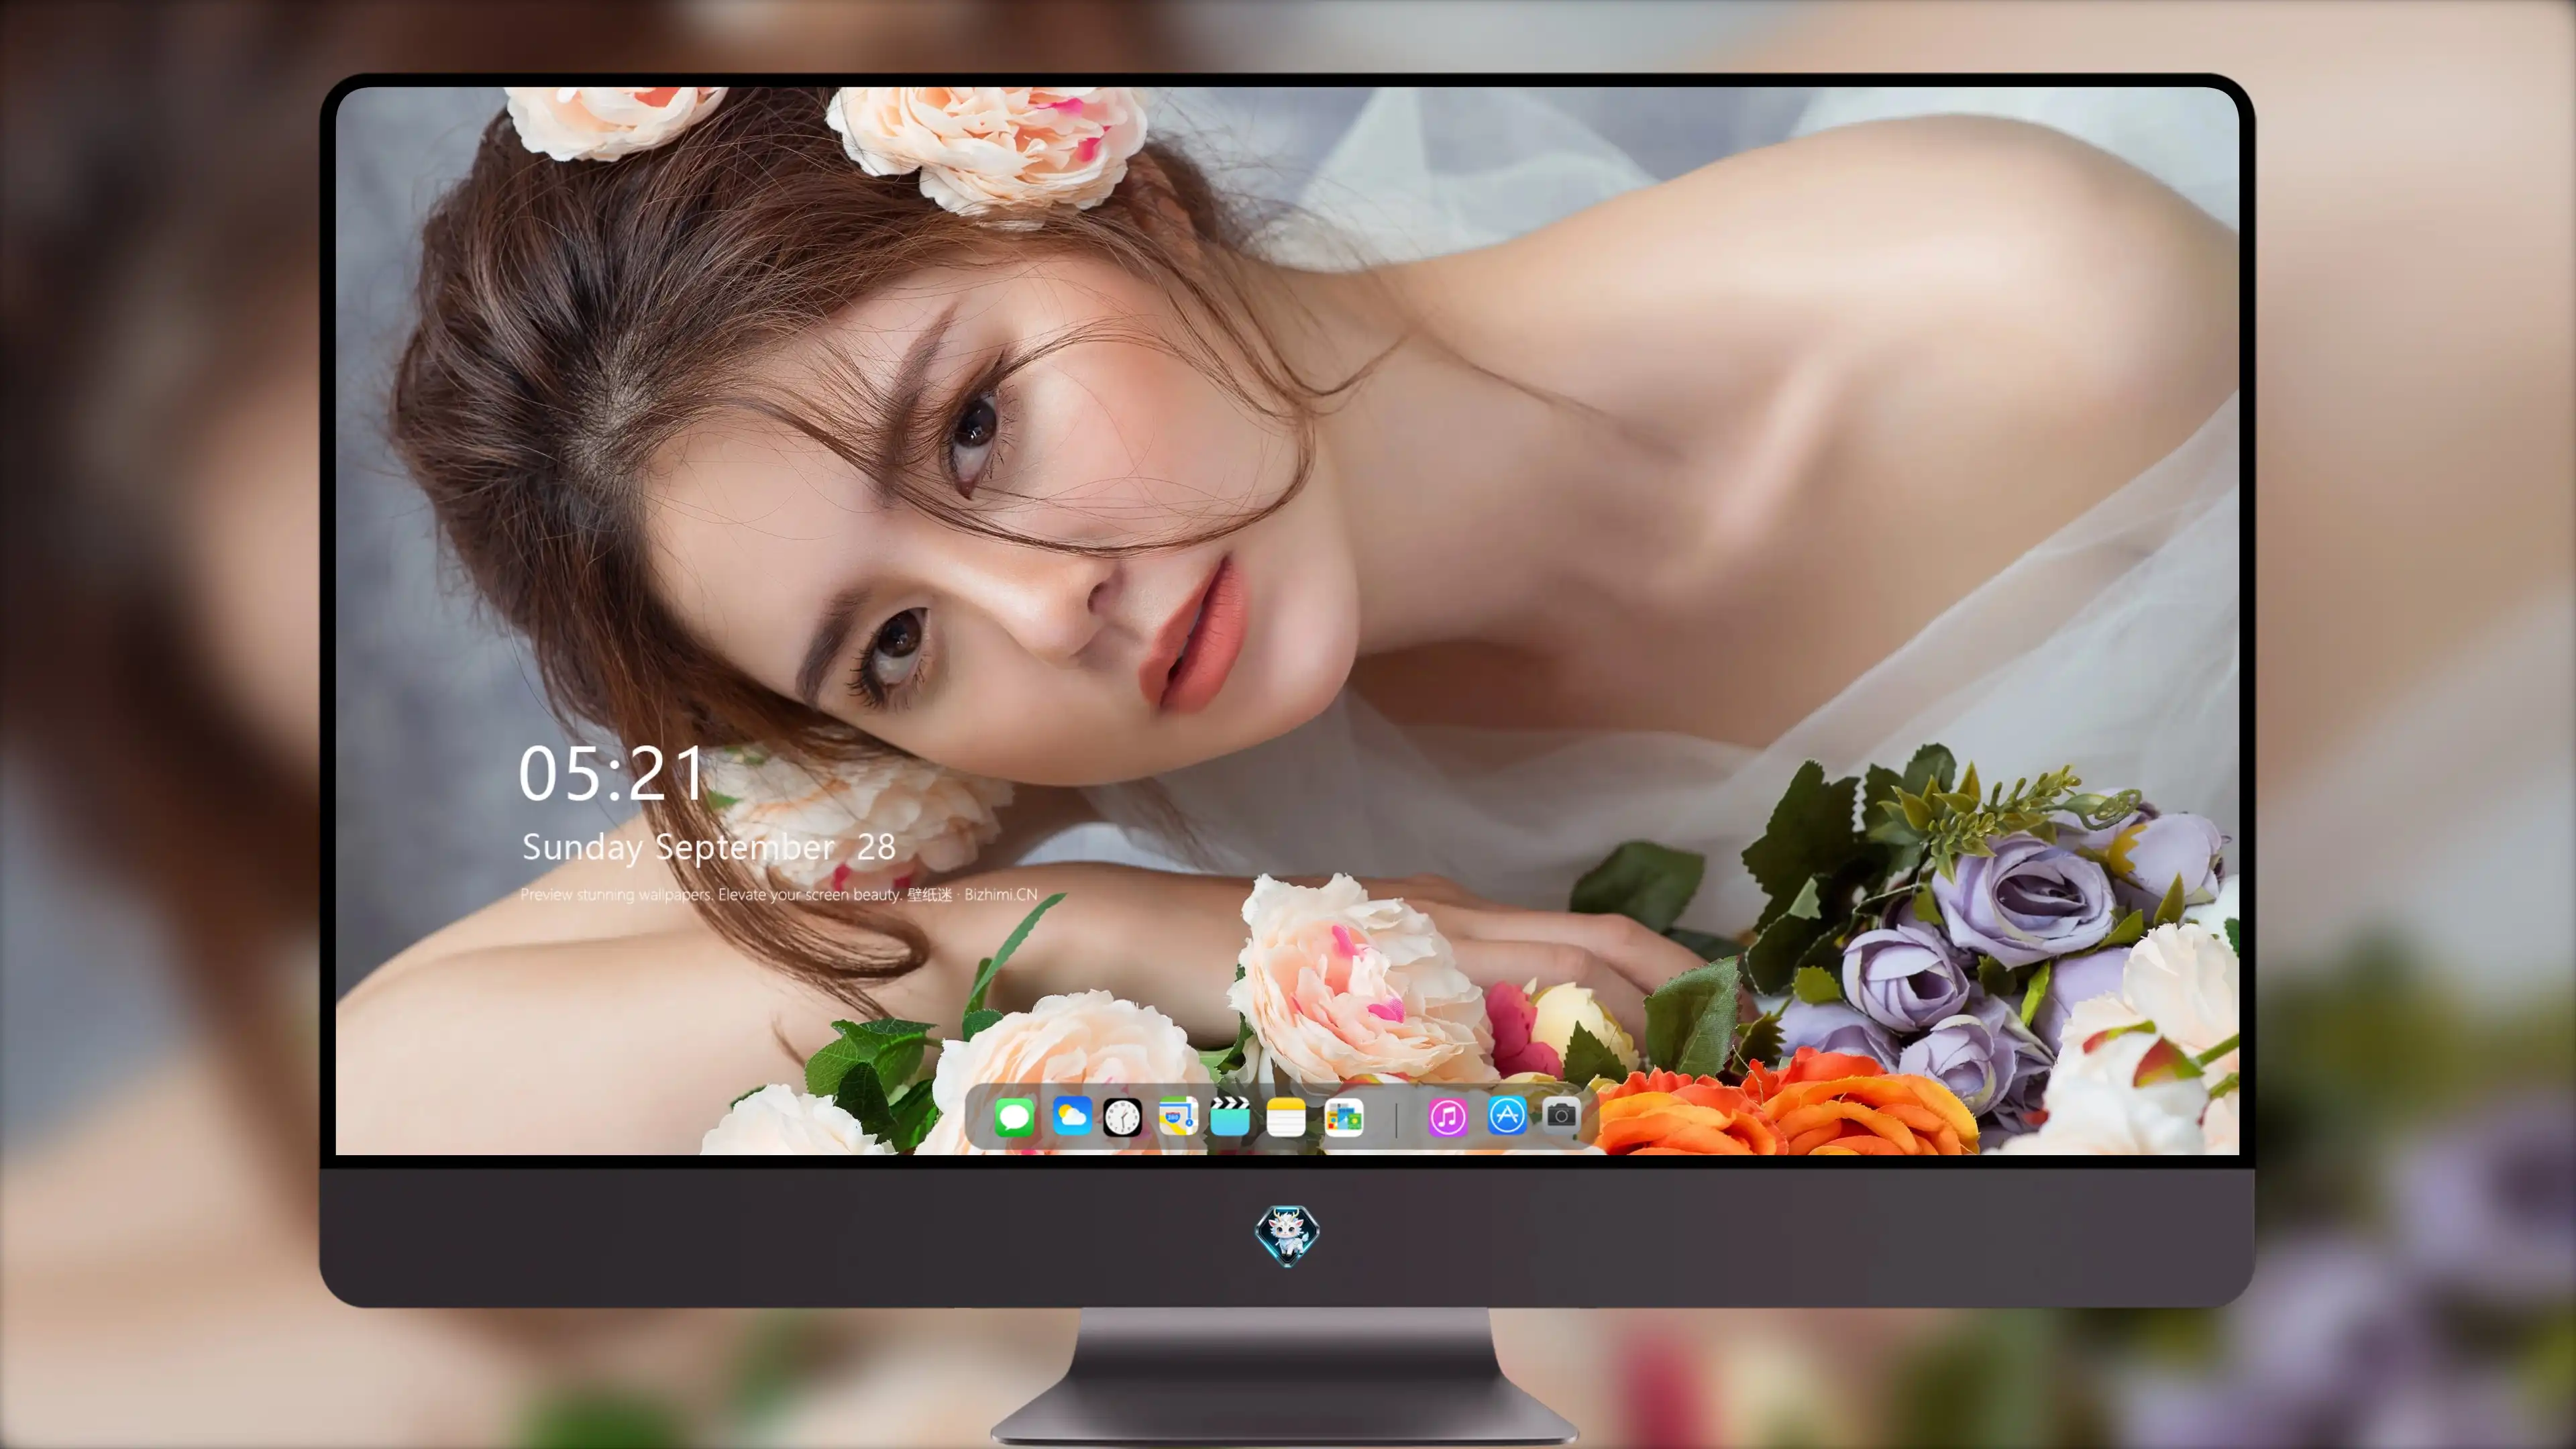Image resolution: width=2576 pixels, height=1449 pixels.
Task: Open the Notes app in the dock
Action: click(x=1286, y=1117)
